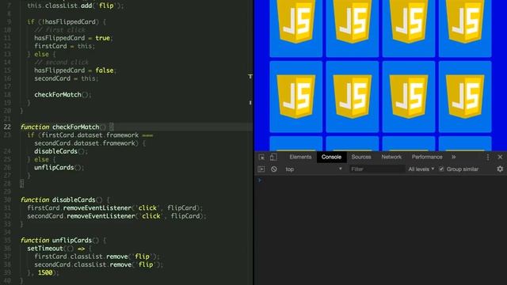Click 'hasFlippedCard = true;' line

[x=74, y=38]
